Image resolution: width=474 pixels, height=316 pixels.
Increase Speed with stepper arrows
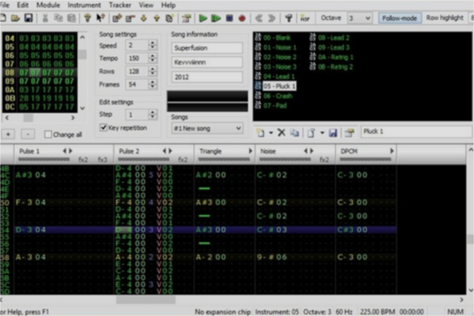pyautogui.click(x=152, y=45)
